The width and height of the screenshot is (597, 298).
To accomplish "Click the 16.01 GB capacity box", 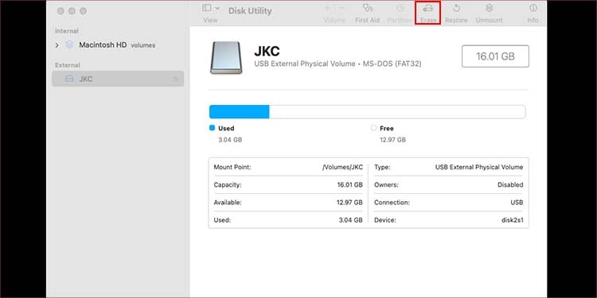I will [495, 56].
